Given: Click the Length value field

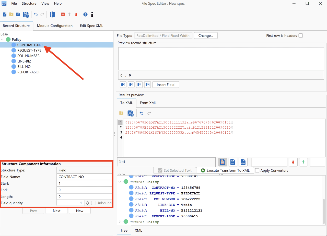Looking at the screenshot, I should click(x=84, y=196).
